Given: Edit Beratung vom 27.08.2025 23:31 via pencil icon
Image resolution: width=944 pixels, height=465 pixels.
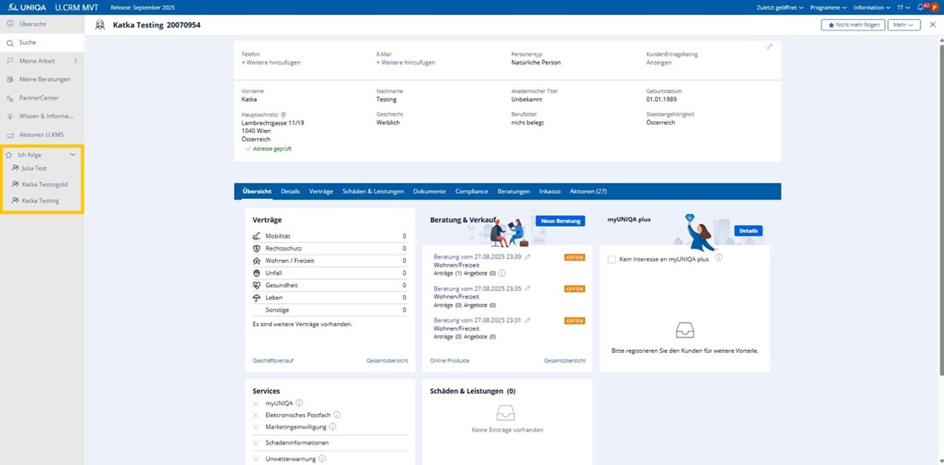Looking at the screenshot, I should 528,320.
